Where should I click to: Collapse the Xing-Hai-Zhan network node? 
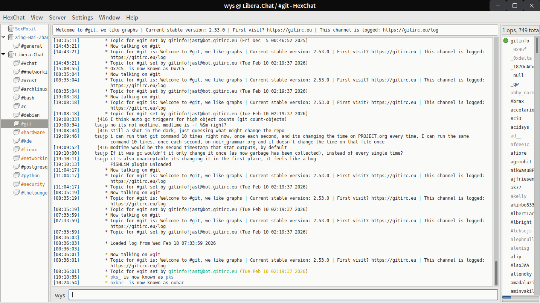tap(3, 37)
